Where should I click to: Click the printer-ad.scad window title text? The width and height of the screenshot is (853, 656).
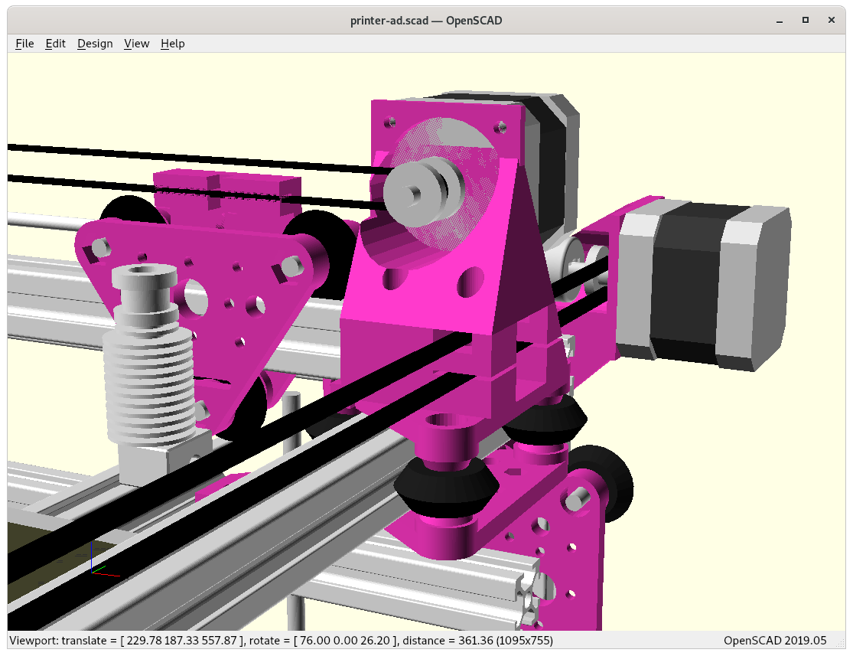coord(426,20)
